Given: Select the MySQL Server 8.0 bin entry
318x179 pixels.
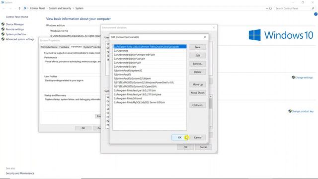Looking at the screenshot, I should [x=150, y=102].
